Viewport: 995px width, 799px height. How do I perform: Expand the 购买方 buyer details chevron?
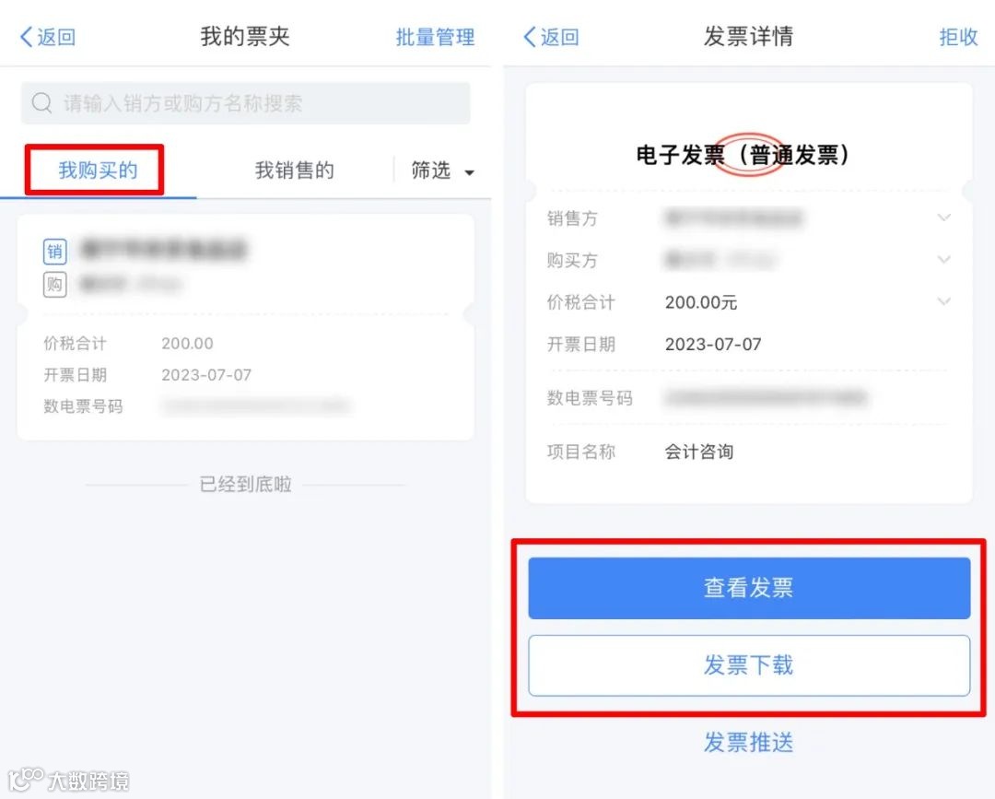944,260
